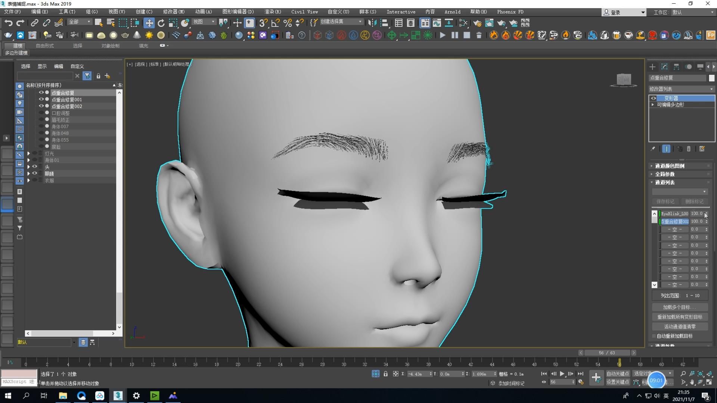Image resolution: width=717 pixels, height=403 pixels.
Task: Select the Select and Move tool
Action: tap(149, 23)
